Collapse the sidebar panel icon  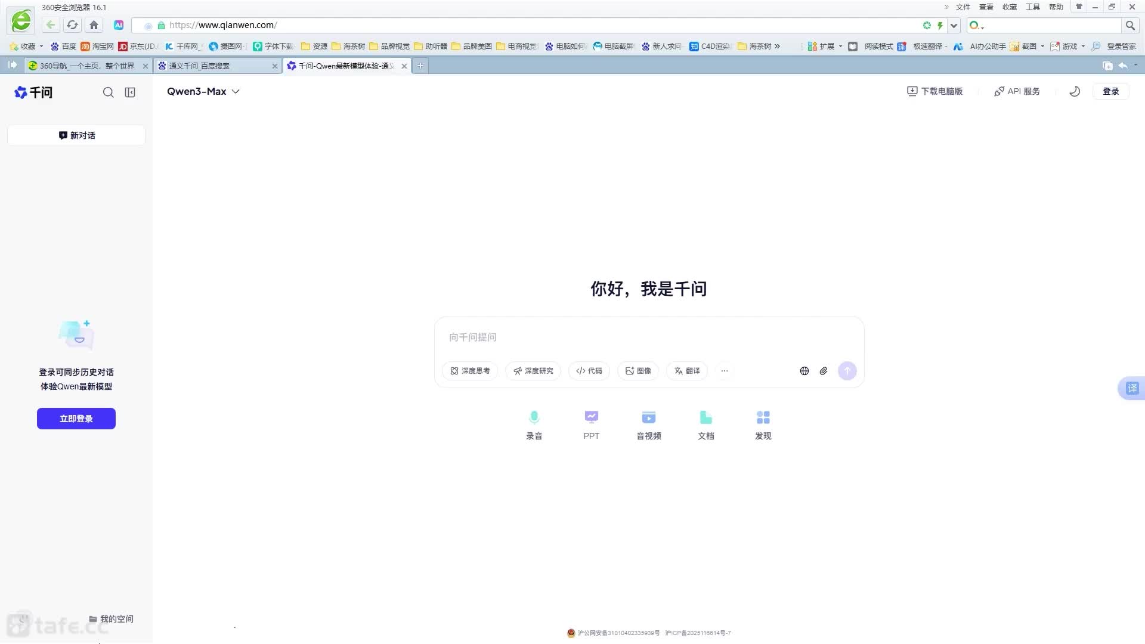tap(130, 92)
